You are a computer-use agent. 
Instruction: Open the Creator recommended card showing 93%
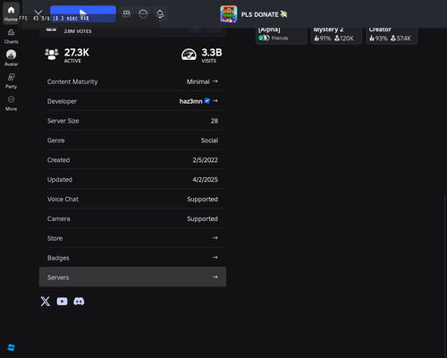[392, 36]
